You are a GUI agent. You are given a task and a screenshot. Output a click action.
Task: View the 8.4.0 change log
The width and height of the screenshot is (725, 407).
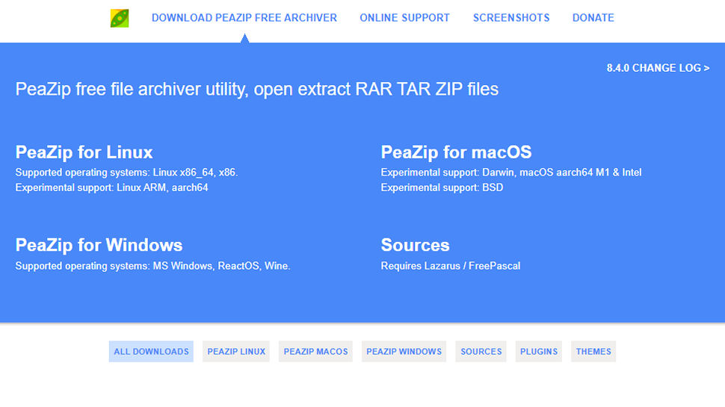[x=658, y=68]
